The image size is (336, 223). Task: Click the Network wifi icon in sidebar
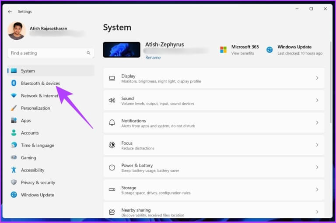[14, 96]
